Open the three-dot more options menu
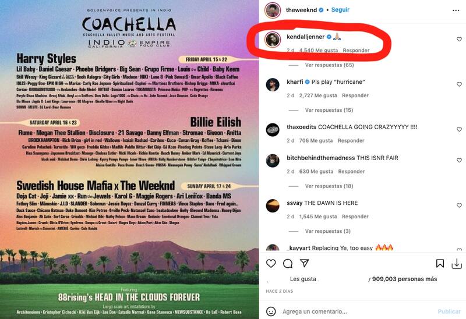This screenshot has height=319, width=466. pyautogui.click(x=456, y=10)
